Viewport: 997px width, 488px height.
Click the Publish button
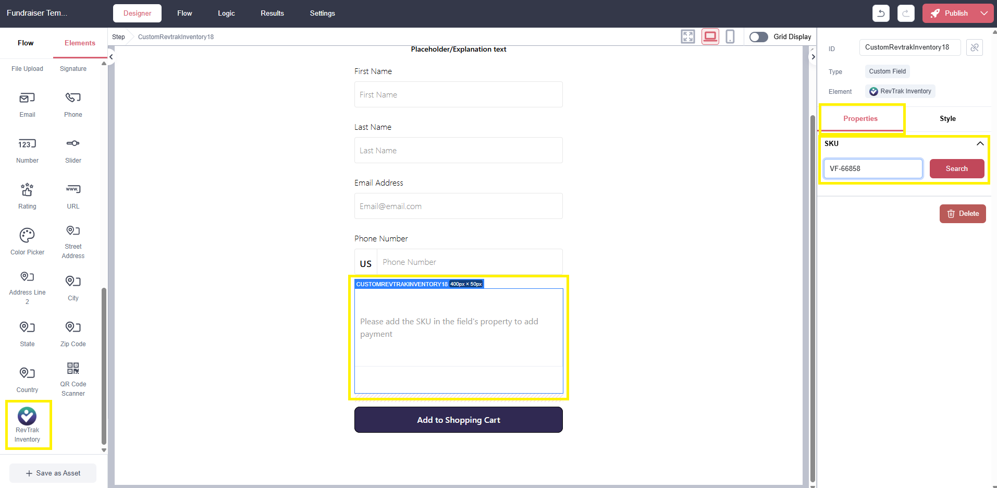(950, 13)
